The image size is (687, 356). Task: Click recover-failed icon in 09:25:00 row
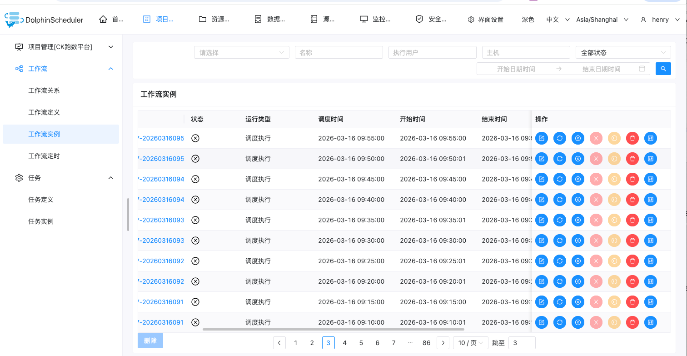click(x=578, y=261)
